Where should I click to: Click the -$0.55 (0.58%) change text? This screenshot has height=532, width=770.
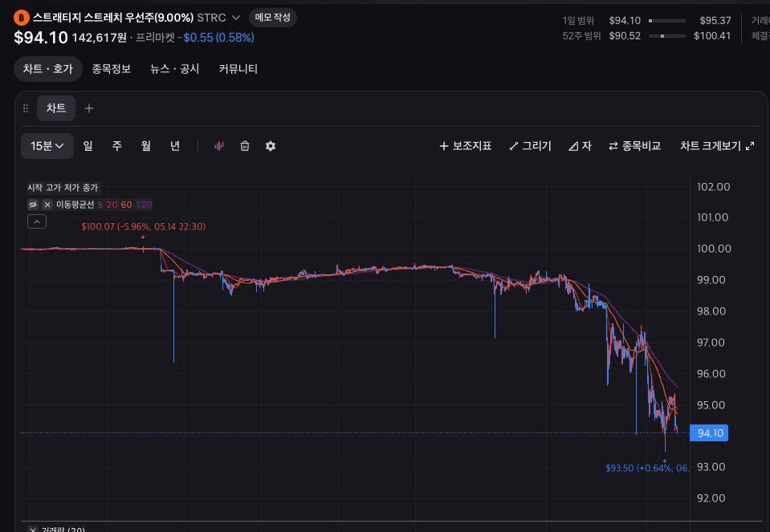coord(216,38)
